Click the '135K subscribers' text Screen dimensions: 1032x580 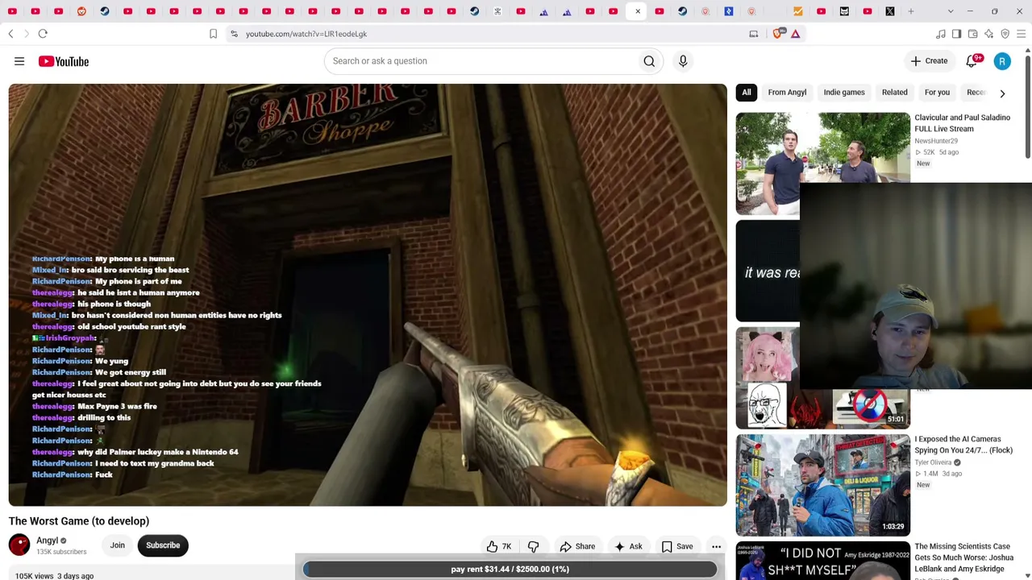coord(61,552)
